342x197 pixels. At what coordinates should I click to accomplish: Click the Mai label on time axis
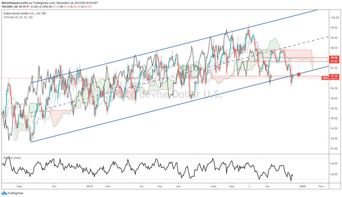[160, 186]
